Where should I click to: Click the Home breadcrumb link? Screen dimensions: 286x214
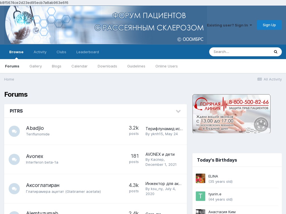click(9, 79)
